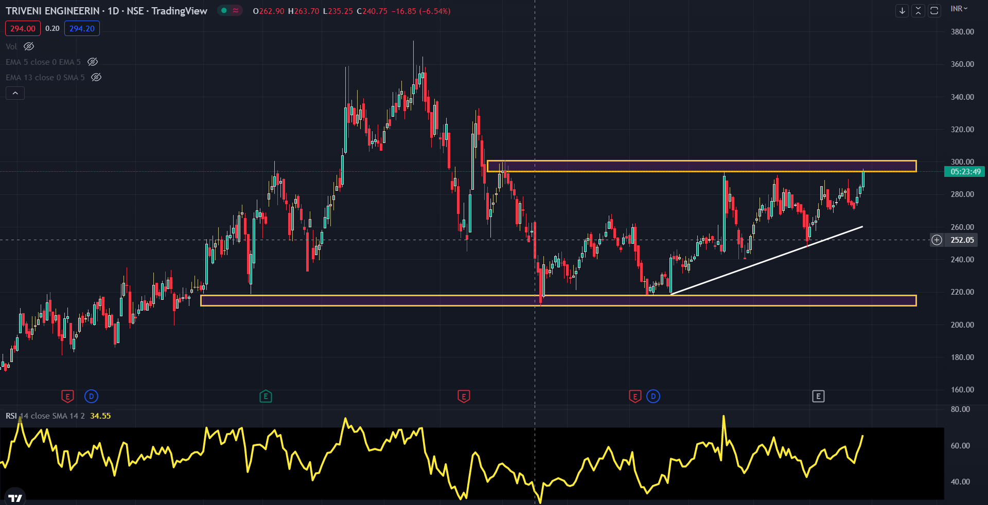
Task: Show the hidden Vol indicator
Action: coord(29,46)
